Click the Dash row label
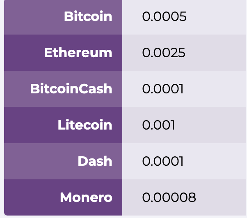 coord(95,161)
